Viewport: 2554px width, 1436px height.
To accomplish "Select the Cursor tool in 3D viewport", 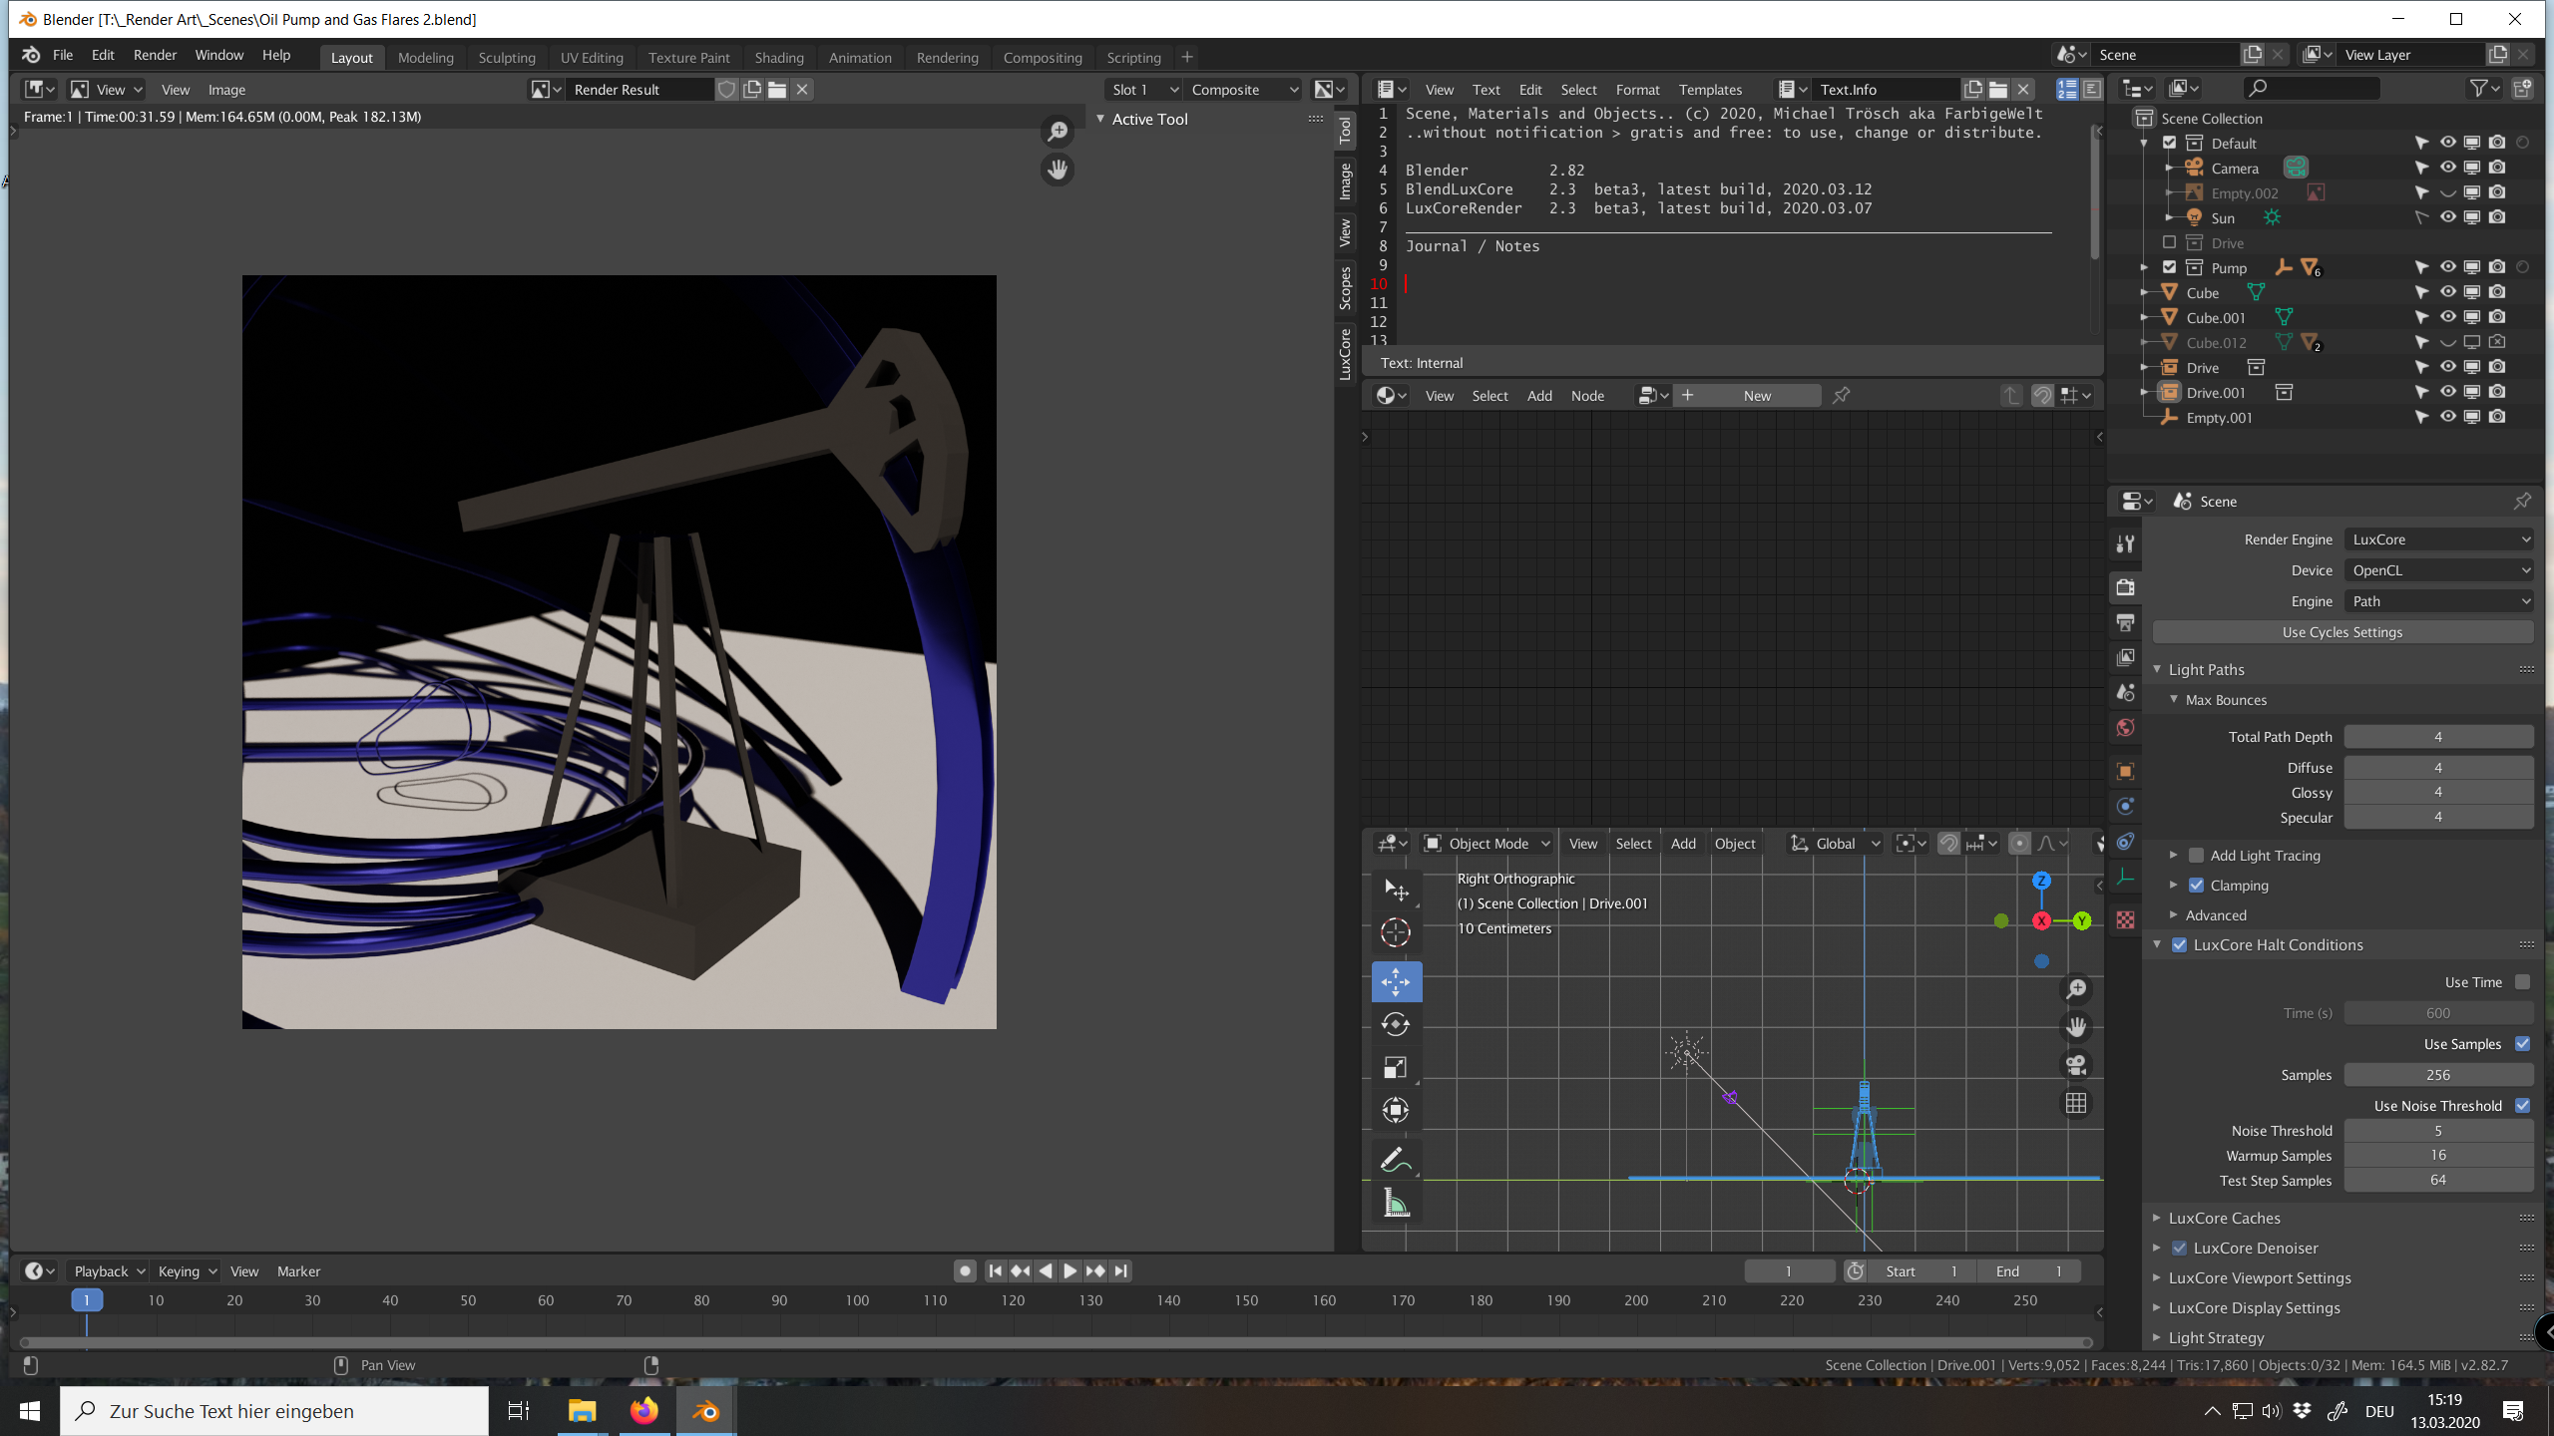I will [x=1395, y=932].
